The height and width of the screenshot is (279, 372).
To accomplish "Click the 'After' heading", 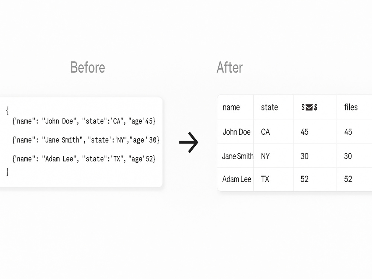I will (230, 67).
